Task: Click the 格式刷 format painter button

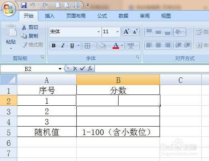Action: click(x=33, y=45)
